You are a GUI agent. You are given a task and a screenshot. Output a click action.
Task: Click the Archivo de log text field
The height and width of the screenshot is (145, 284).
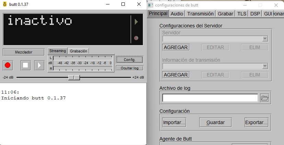pyautogui.click(x=210, y=98)
